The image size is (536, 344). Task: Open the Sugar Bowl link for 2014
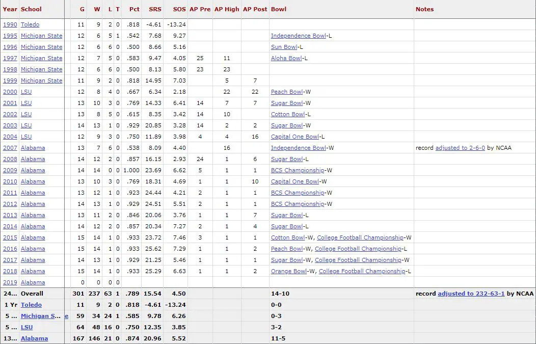click(x=287, y=226)
